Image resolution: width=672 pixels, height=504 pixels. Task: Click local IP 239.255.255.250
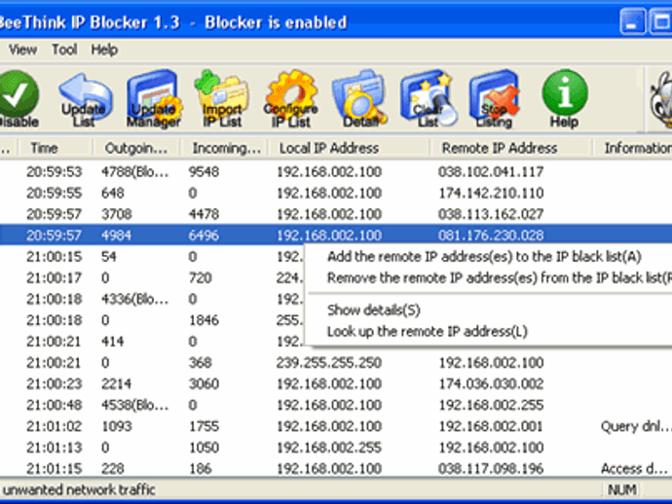pyautogui.click(x=329, y=363)
